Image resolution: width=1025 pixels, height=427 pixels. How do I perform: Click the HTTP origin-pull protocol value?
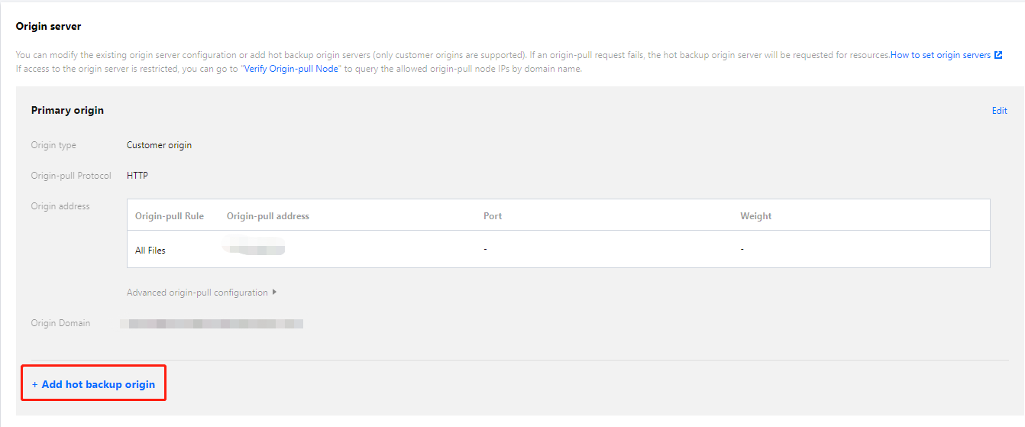[137, 176]
